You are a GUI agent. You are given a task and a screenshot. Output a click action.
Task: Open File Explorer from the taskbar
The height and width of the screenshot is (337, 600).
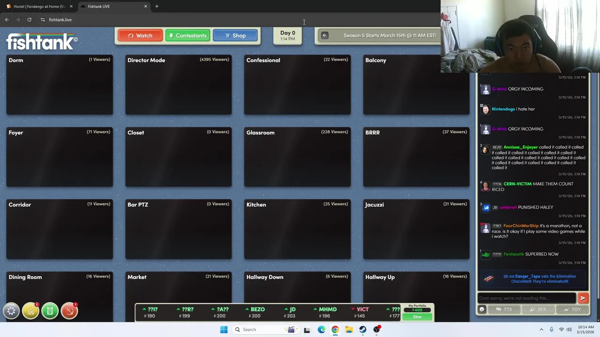click(x=349, y=330)
